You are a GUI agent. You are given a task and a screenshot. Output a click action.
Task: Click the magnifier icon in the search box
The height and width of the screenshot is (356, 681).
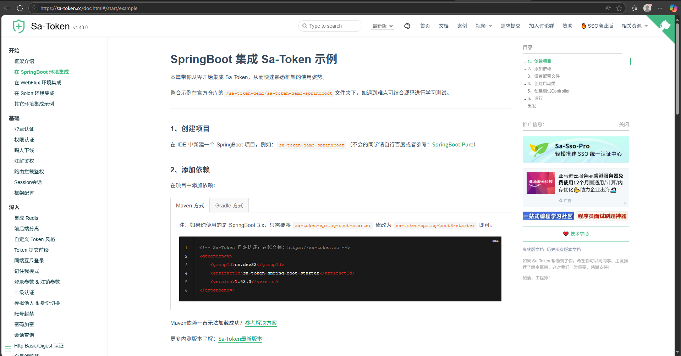(304, 26)
